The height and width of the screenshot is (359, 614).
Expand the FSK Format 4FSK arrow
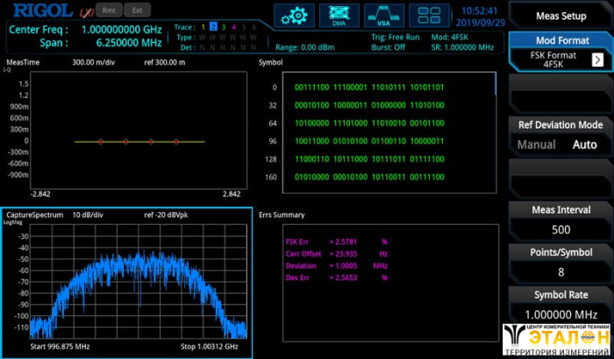tap(597, 60)
